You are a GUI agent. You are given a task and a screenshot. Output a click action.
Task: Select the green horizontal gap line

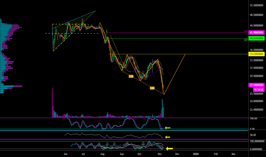[178, 38]
